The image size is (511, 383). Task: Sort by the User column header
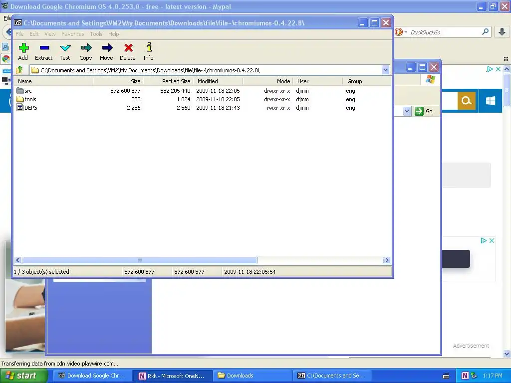click(x=317, y=81)
